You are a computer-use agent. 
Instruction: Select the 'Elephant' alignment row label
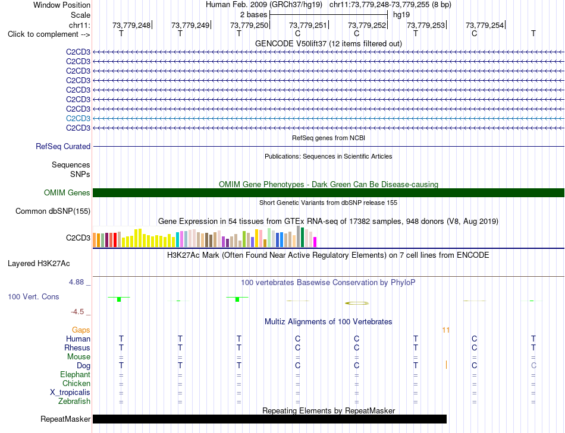coord(75,375)
